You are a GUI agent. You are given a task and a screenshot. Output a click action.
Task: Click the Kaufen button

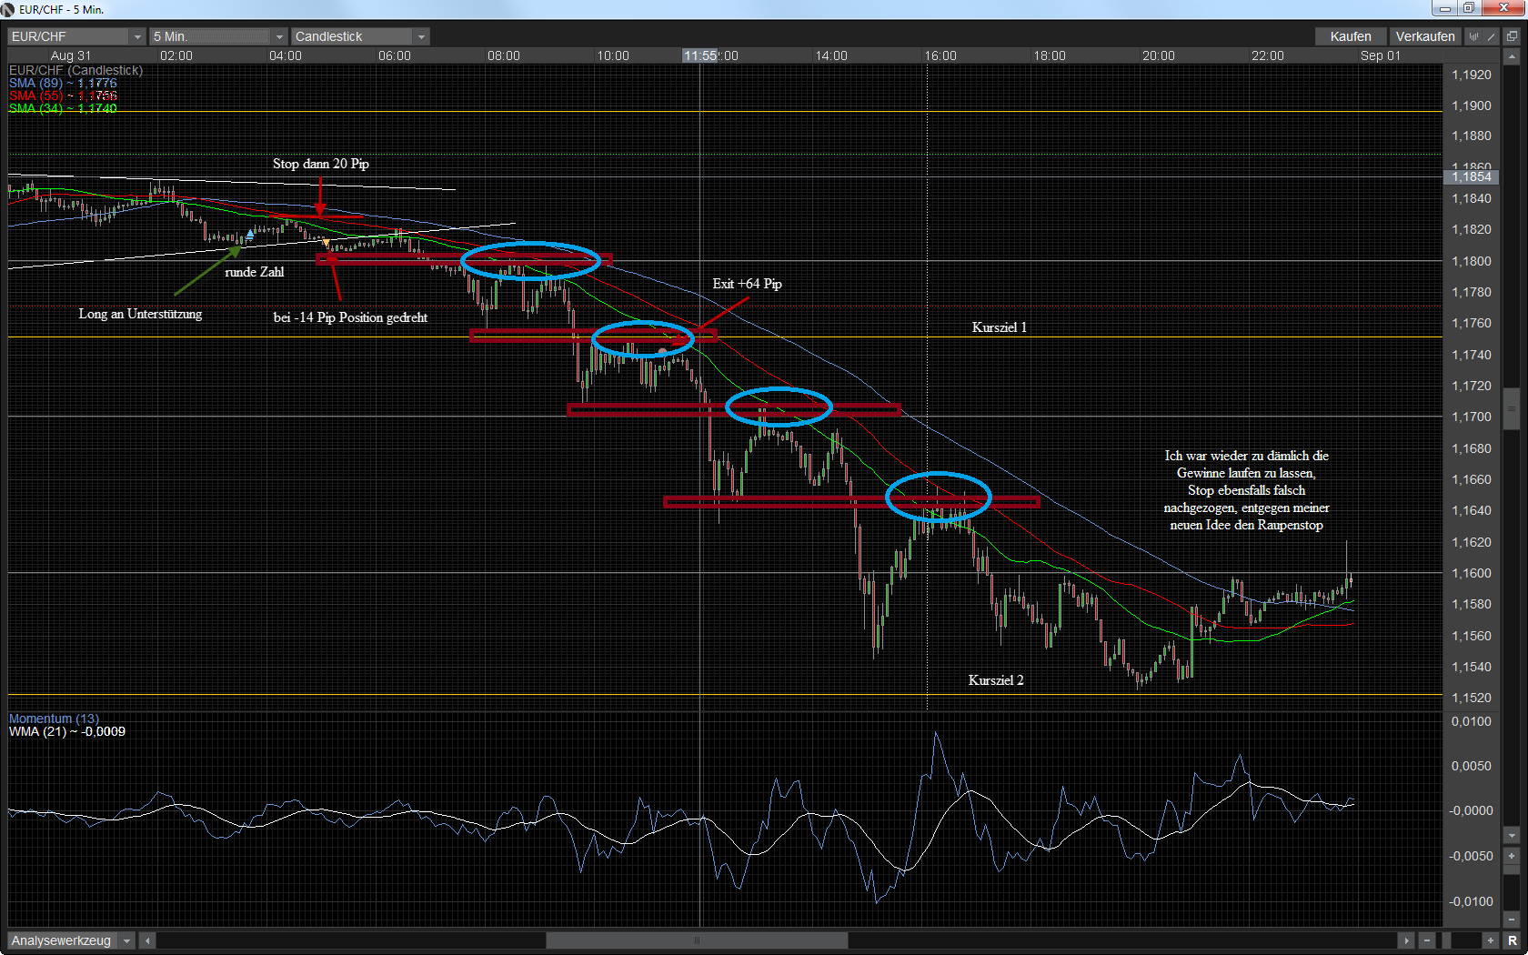1351,36
